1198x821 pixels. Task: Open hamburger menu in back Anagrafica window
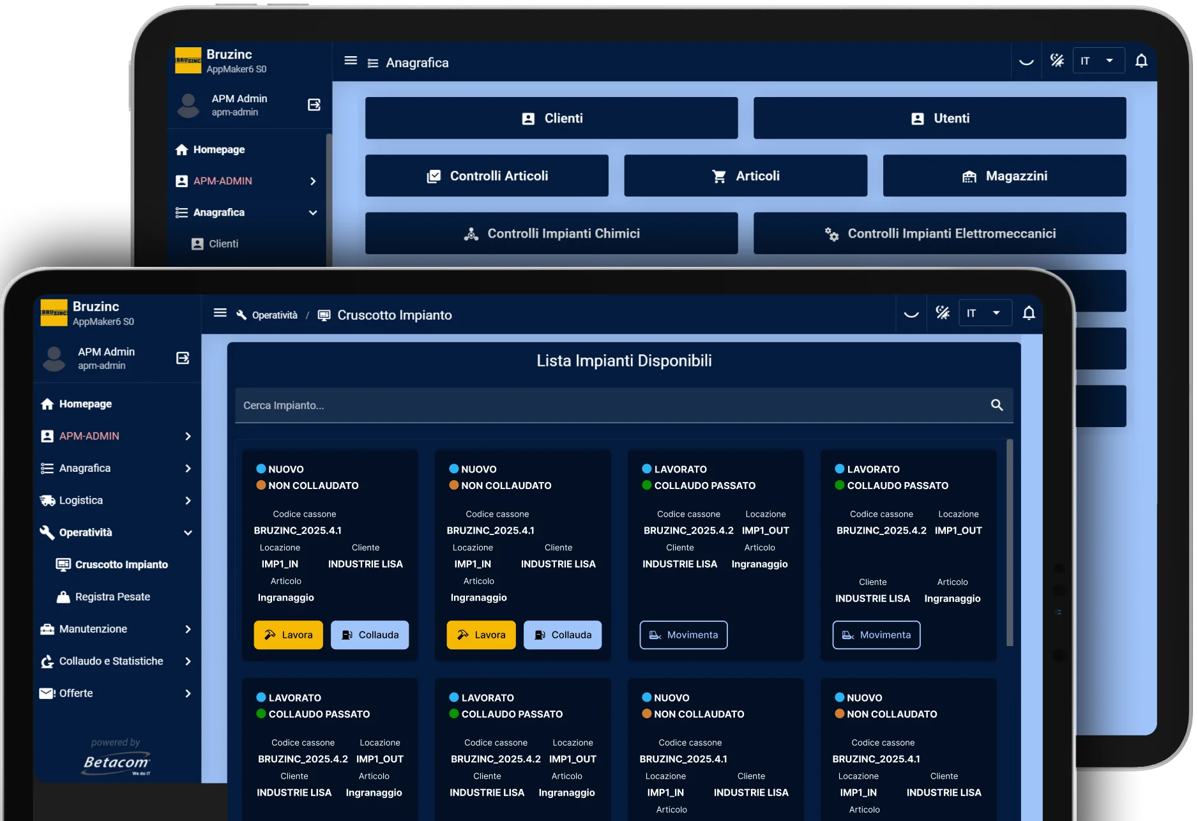coord(351,61)
